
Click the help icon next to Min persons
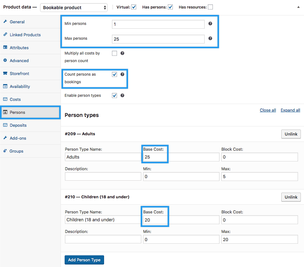click(210, 24)
